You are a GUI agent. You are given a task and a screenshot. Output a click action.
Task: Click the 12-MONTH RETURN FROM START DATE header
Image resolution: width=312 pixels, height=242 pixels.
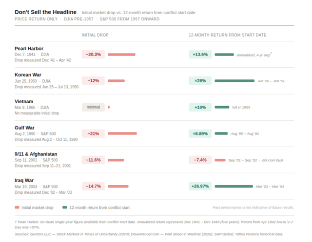click(227, 35)
